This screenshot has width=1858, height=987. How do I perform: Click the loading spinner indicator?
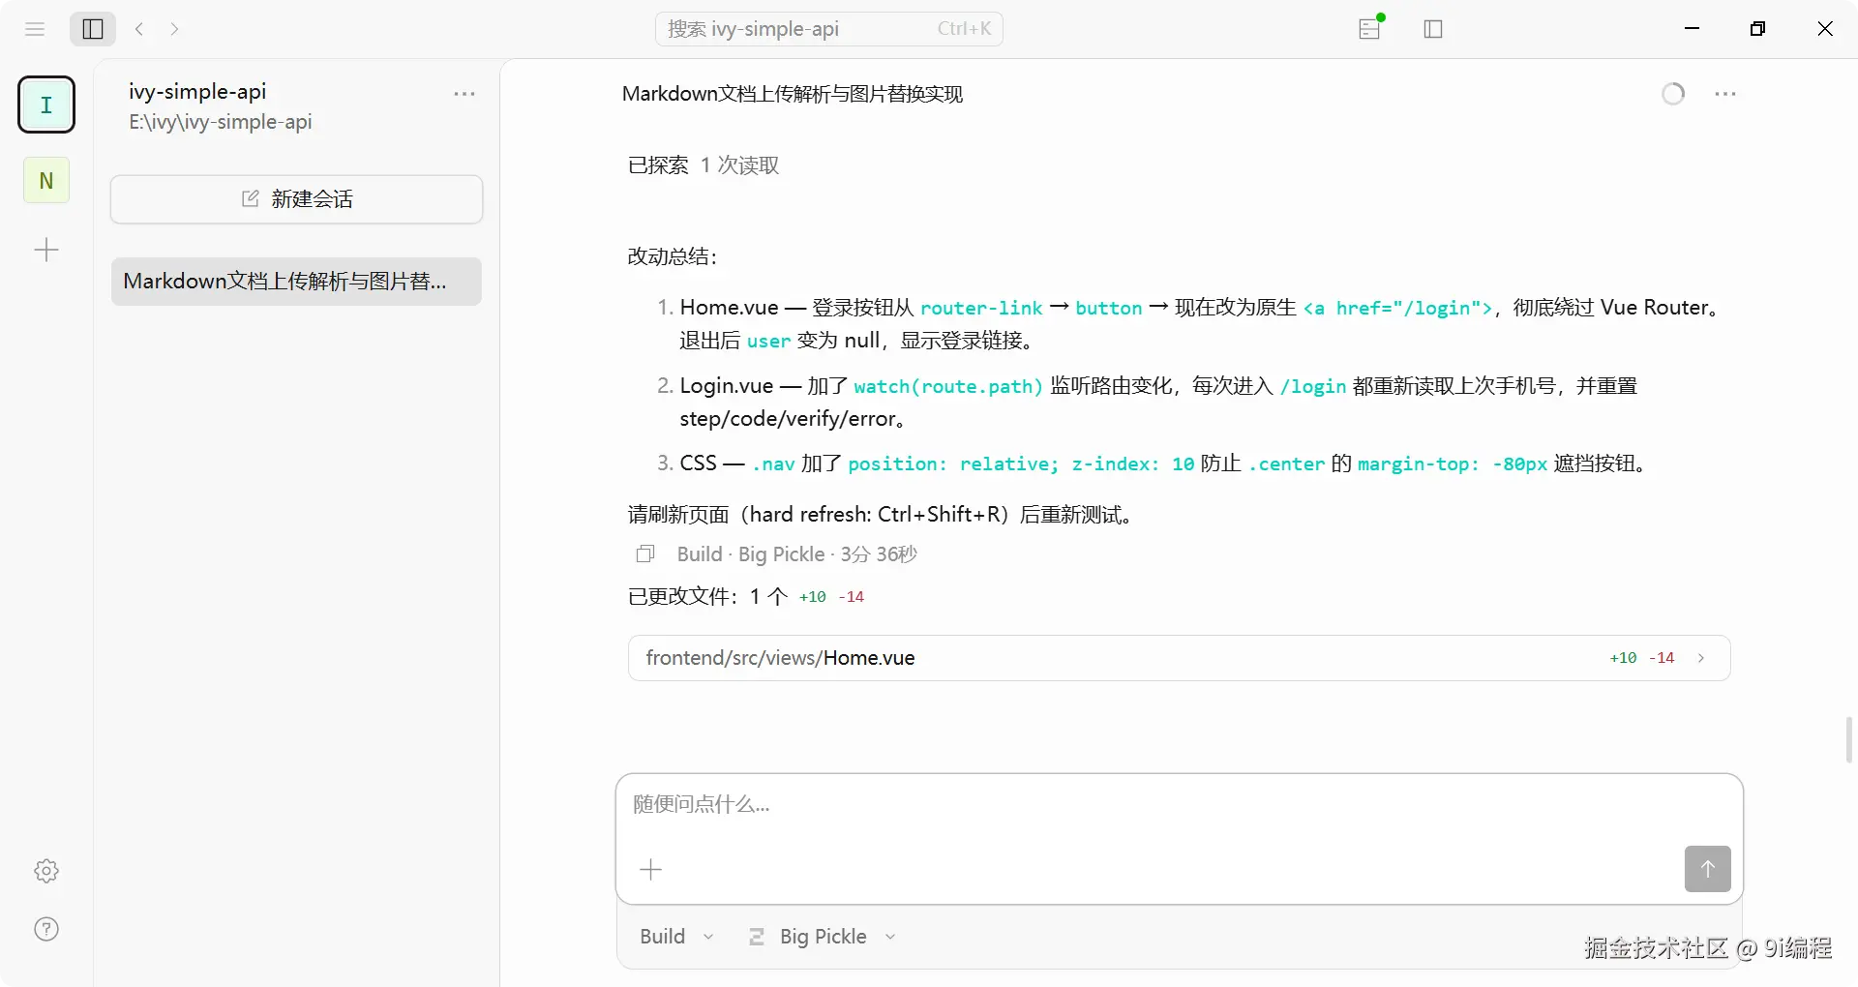click(1673, 94)
